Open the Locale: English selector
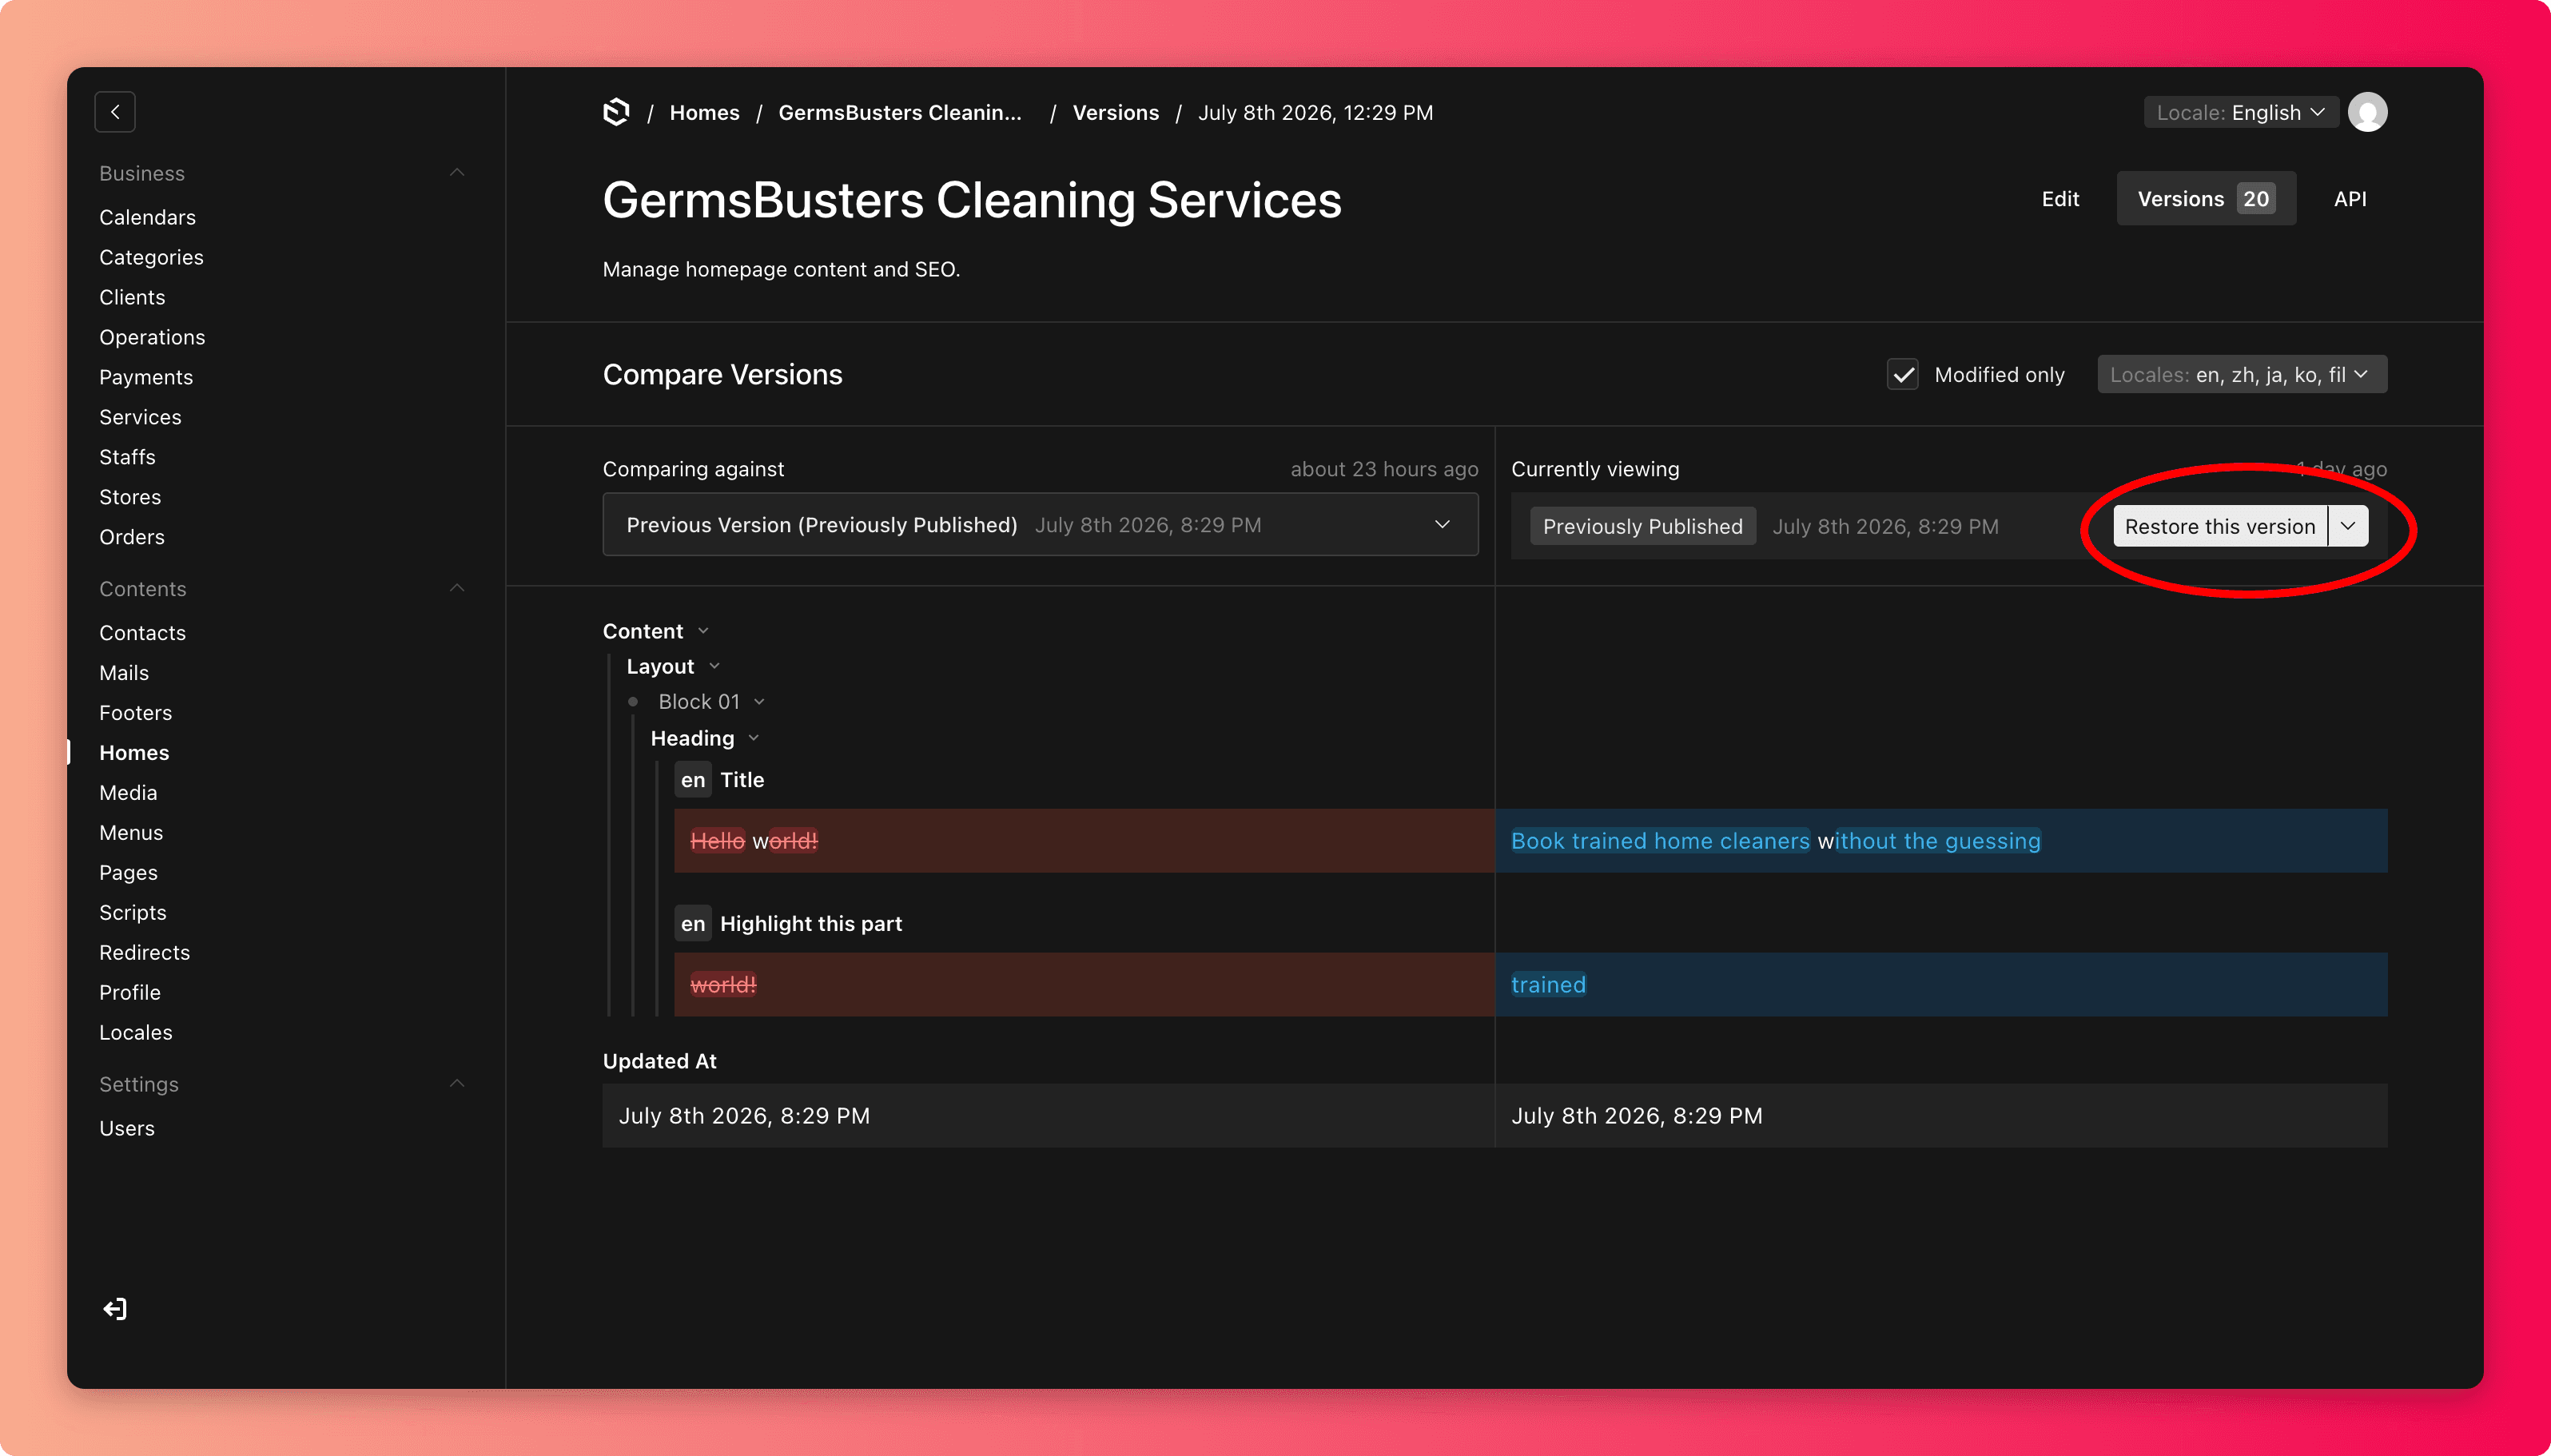This screenshot has width=2551, height=1456. click(x=2240, y=112)
